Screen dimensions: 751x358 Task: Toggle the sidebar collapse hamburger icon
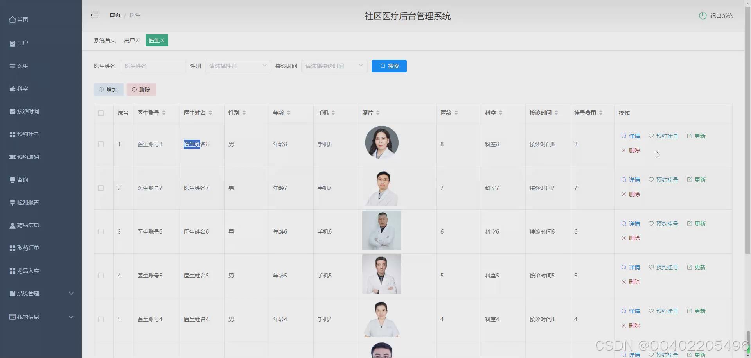[x=95, y=15]
